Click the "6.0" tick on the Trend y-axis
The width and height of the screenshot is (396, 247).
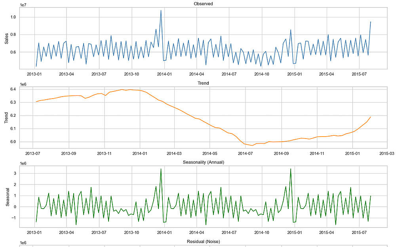click(13, 142)
